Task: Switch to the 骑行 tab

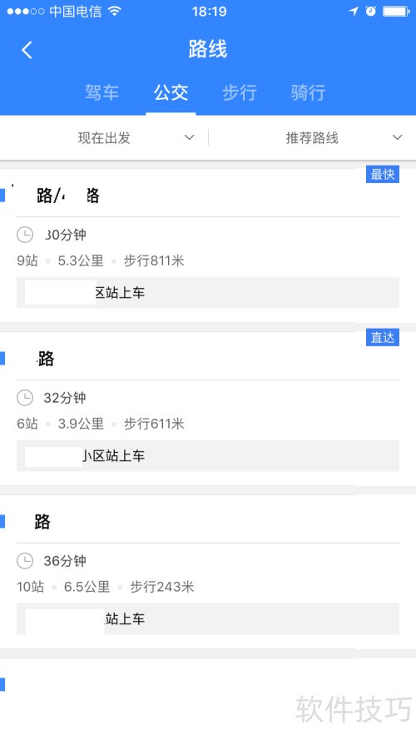Action: [308, 92]
